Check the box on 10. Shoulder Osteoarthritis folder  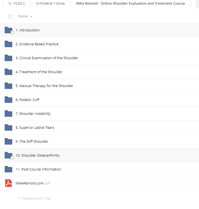[12, 158]
